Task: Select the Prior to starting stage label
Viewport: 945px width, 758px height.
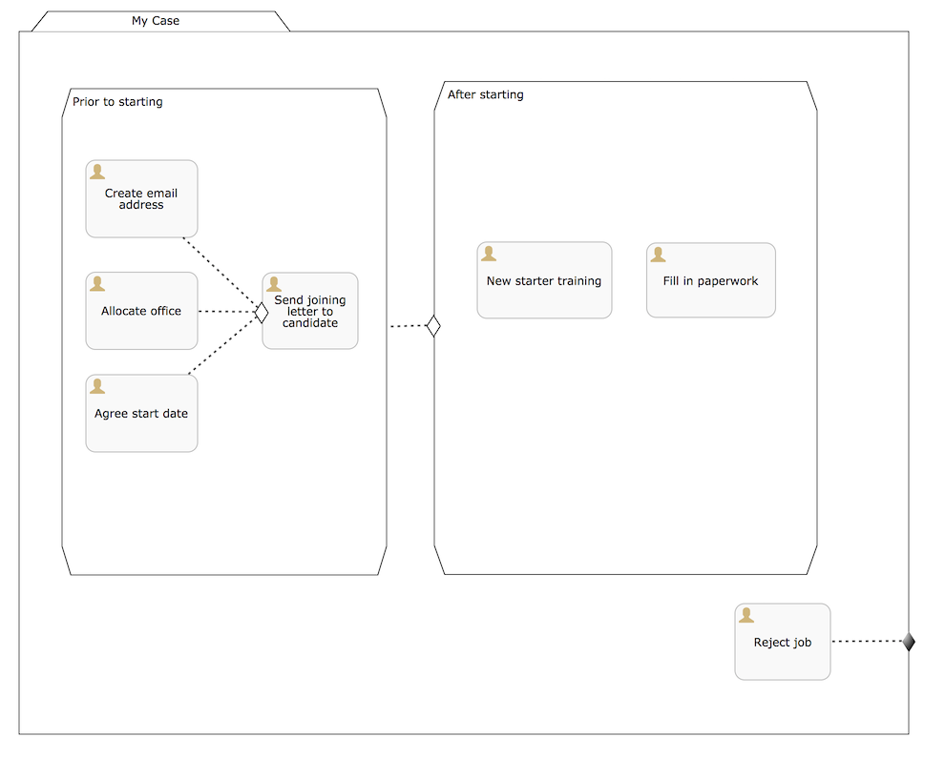Action: [x=116, y=101]
